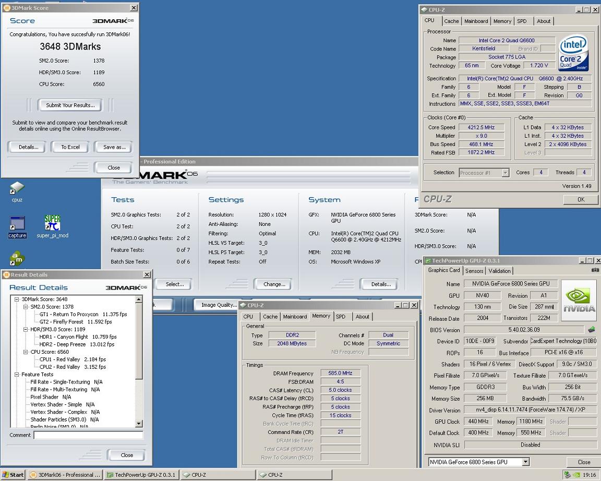Open the About tab in the CPU-Z processor window
601x481 pixels.
point(544,21)
